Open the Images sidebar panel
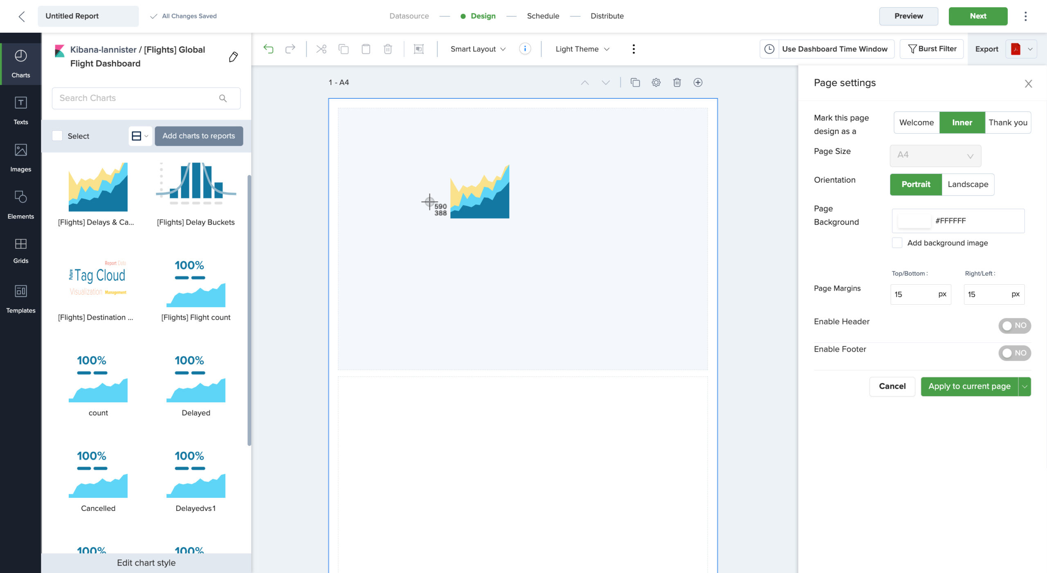 click(x=20, y=158)
